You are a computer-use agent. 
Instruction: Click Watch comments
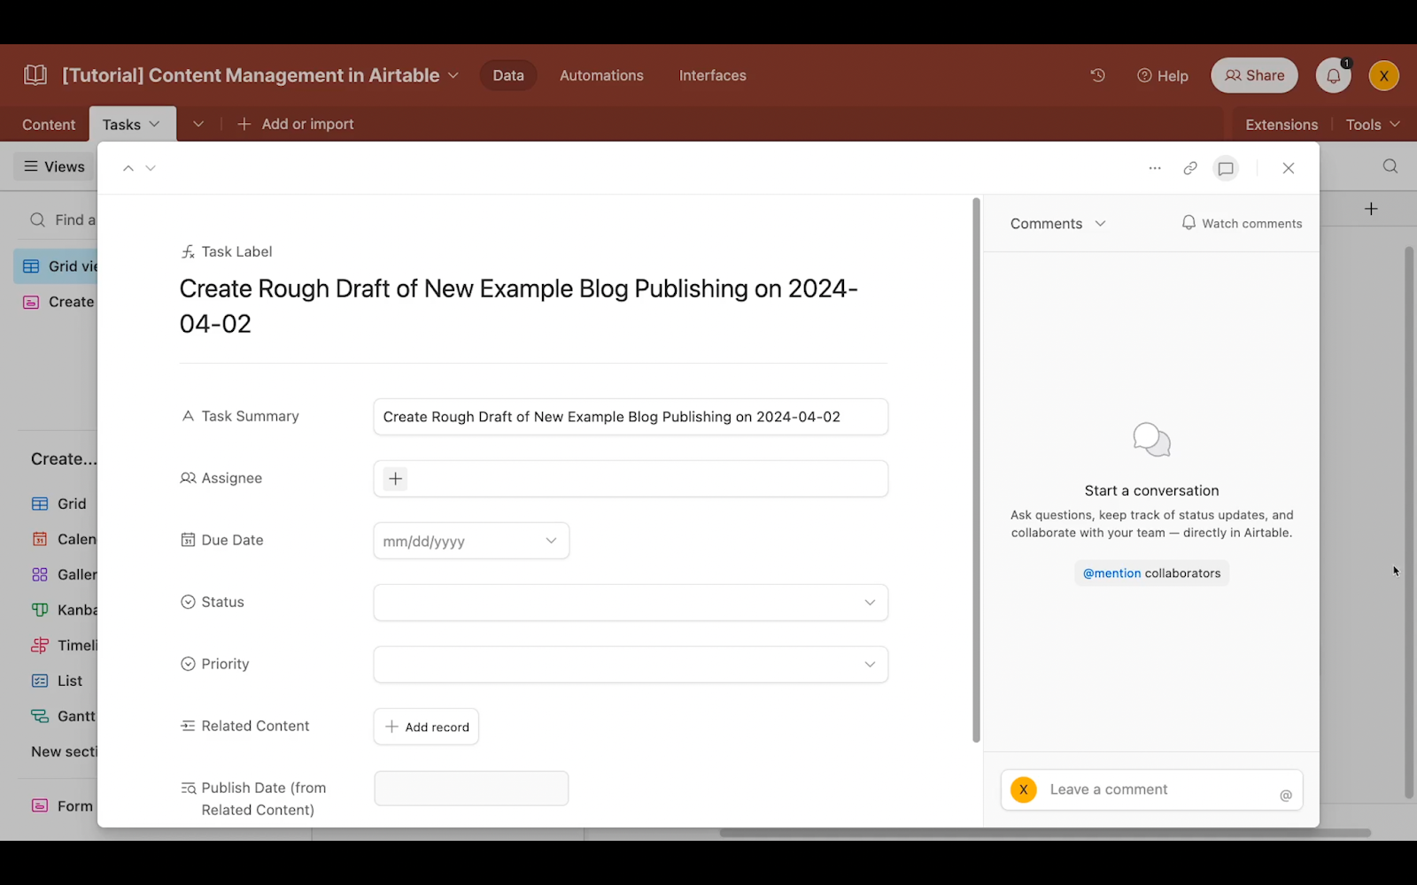1242,224
